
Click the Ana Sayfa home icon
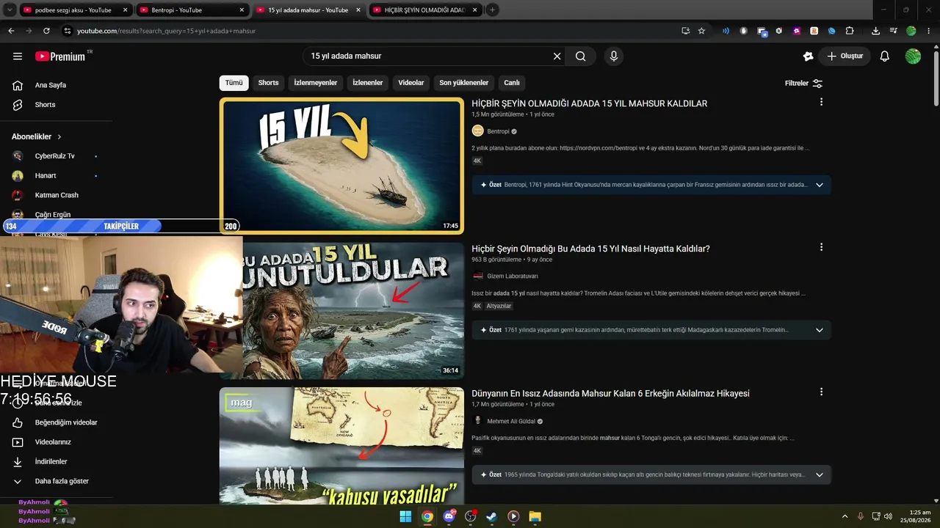coord(18,85)
